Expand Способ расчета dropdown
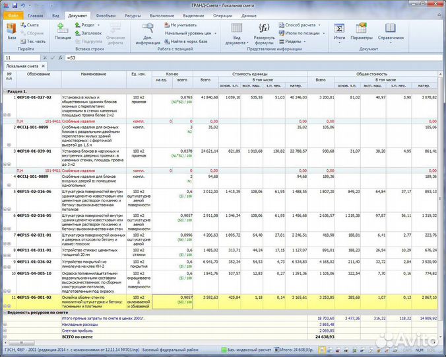Image resolution: width=446 pixels, height=357 pixels. (x=301, y=24)
